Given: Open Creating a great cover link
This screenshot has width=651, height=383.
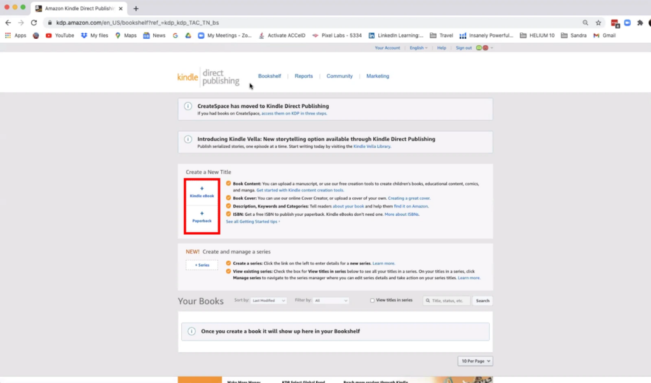Looking at the screenshot, I should [x=409, y=198].
